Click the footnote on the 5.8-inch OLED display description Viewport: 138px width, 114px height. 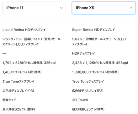tap(88, 43)
